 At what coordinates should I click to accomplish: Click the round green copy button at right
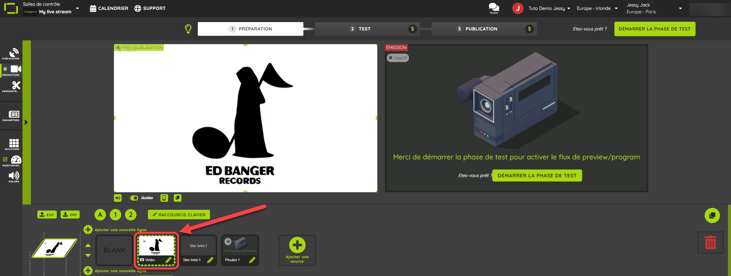pos(712,215)
